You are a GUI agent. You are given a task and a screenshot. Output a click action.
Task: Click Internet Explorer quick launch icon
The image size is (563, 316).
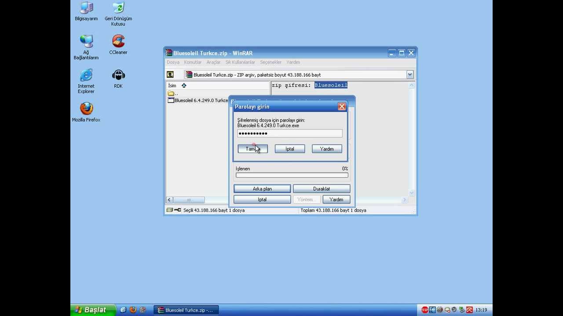pyautogui.click(x=123, y=310)
